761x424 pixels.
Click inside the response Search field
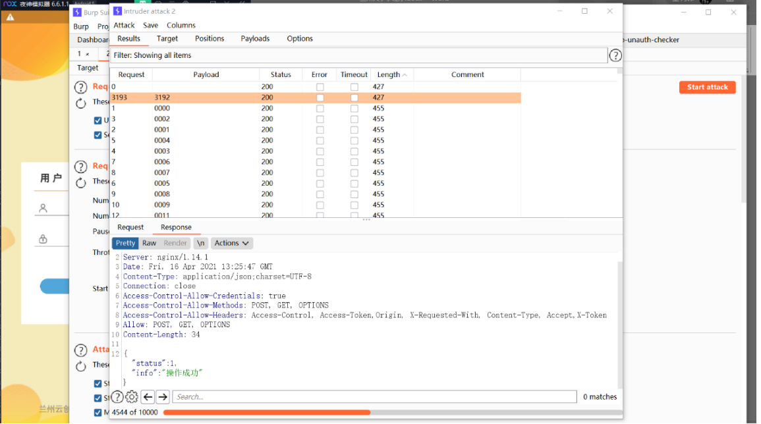click(374, 397)
